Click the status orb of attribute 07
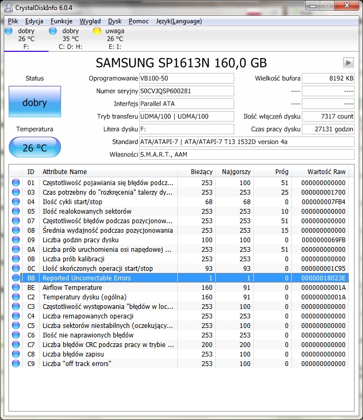The height and width of the screenshot is (420, 363). [x=16, y=221]
